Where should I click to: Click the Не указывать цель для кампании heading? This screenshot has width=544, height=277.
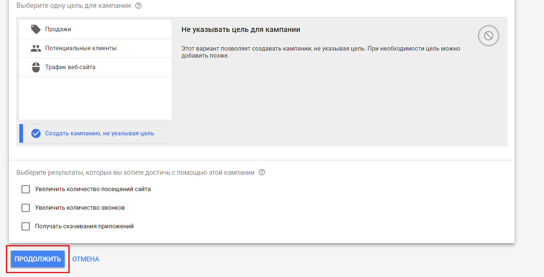click(241, 30)
